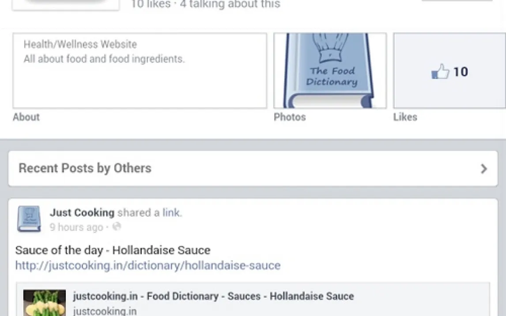Open the Food Dictionary photo thumbnail

(330, 71)
